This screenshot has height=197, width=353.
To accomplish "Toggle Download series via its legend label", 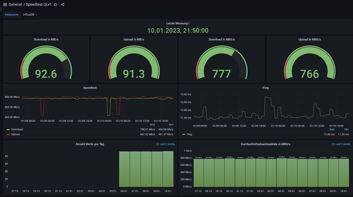I will (17, 130).
